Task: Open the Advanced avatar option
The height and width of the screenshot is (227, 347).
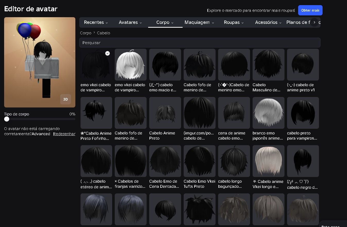Action: pos(41,134)
